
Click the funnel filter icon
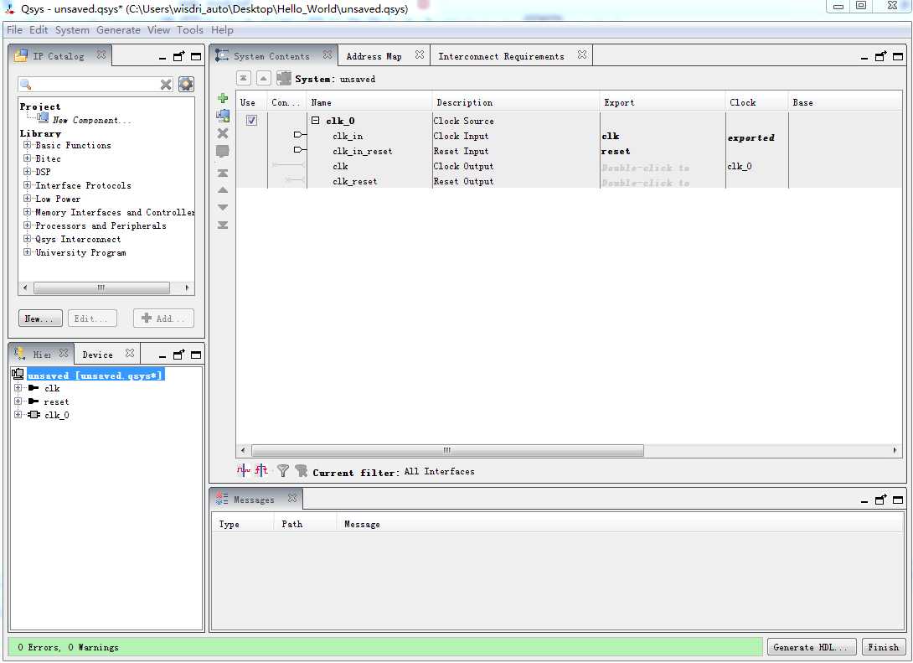[x=283, y=470]
